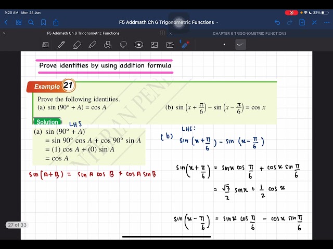Switch to CHAPTER 6 TRIGONOMETRIC FUNCTIONS tab
This screenshot has height=249, width=333.
point(250,33)
